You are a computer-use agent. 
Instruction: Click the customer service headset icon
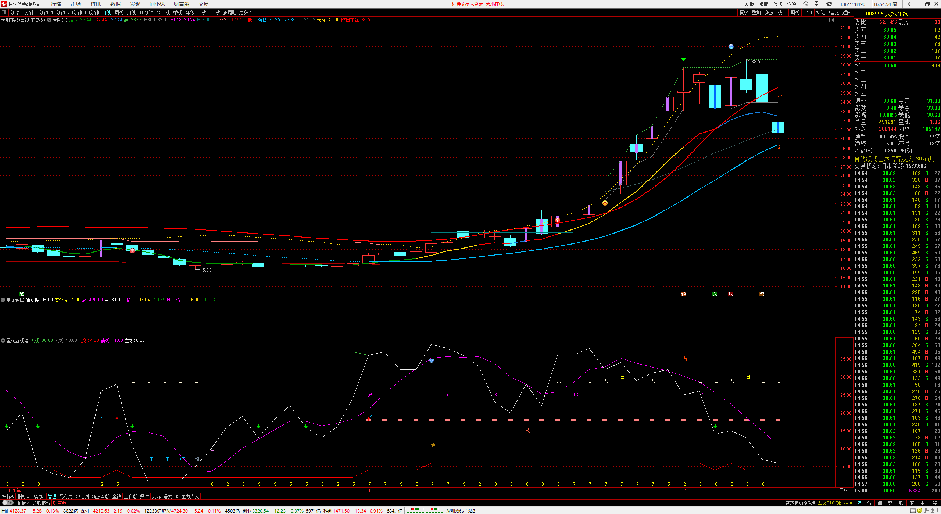click(806, 4)
